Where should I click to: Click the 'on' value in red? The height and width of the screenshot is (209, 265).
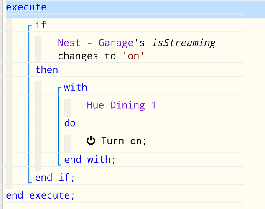[133, 56]
